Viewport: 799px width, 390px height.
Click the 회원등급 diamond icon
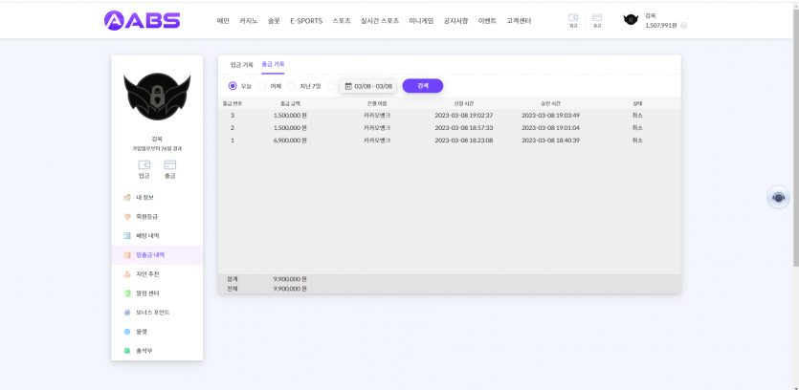[x=127, y=217]
